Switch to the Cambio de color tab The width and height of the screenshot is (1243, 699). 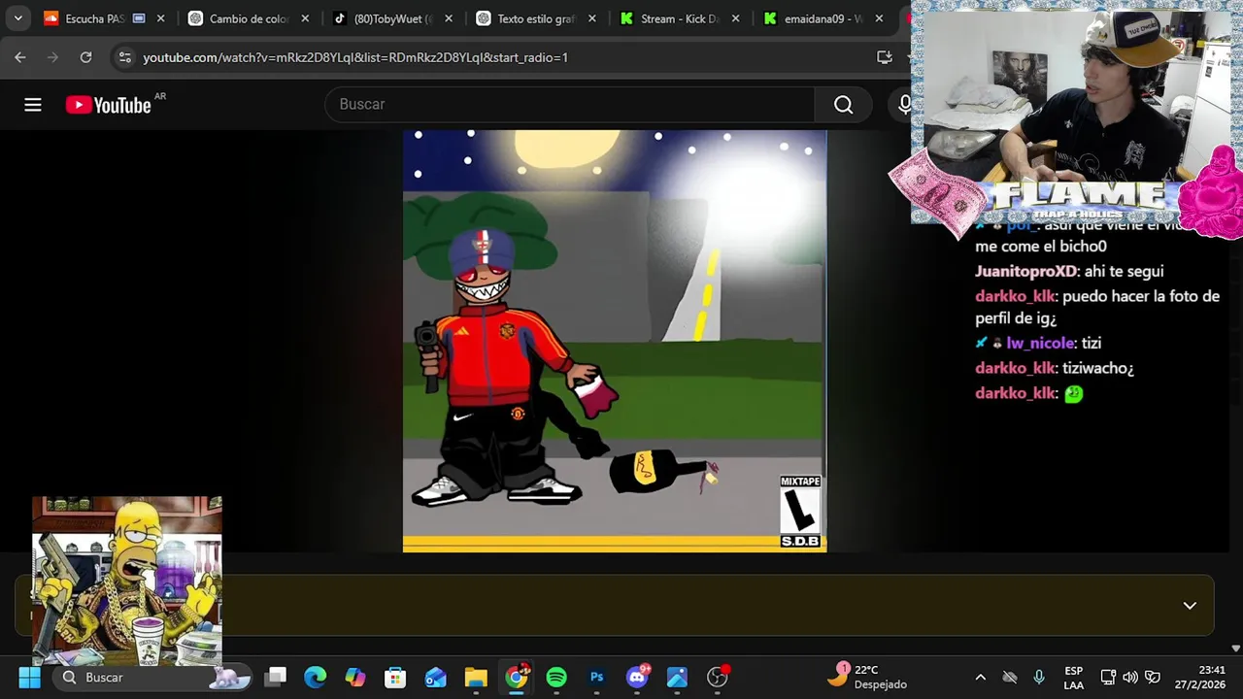[251, 18]
